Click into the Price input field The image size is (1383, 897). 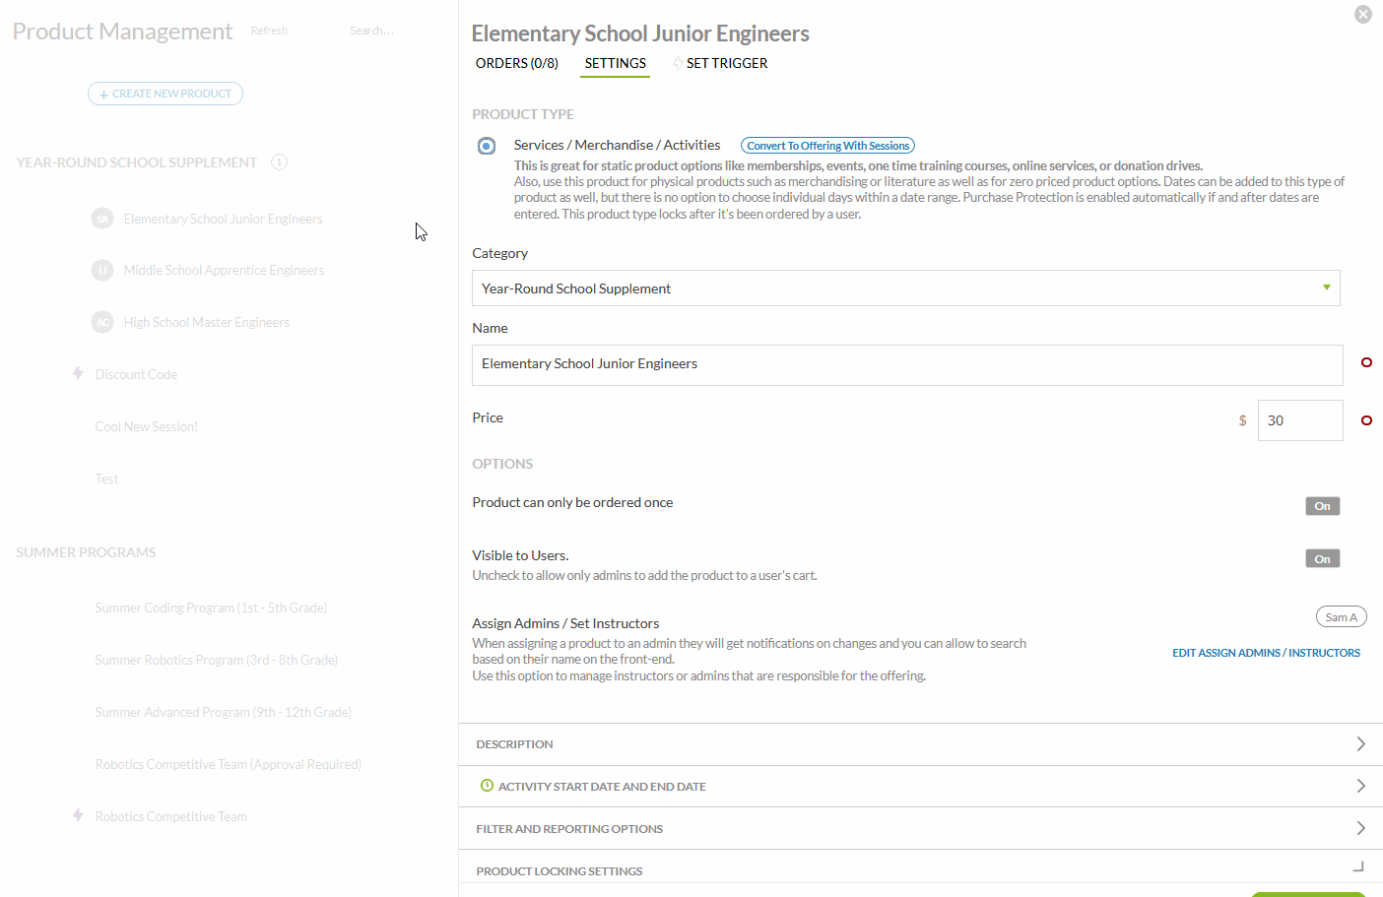(1299, 420)
